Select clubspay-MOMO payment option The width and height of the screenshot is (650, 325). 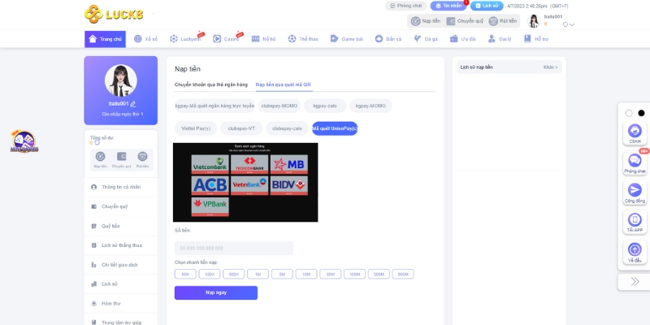[279, 106]
